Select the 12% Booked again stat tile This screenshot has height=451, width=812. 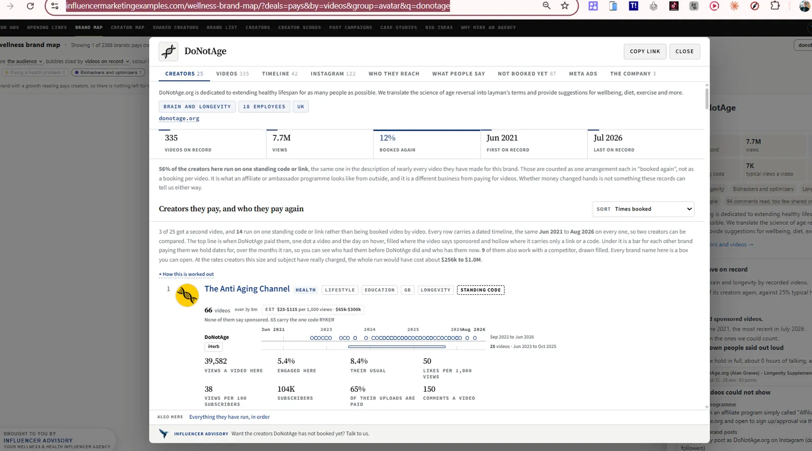click(426, 144)
